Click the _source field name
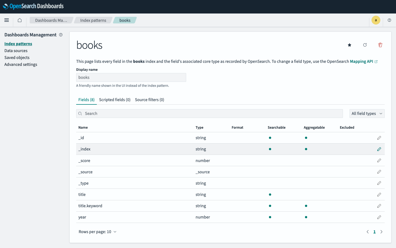This screenshot has height=248, width=396. (85, 172)
